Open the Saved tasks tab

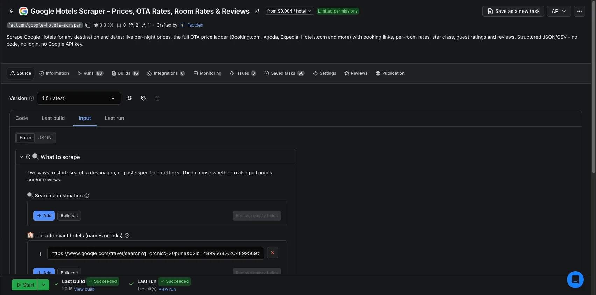[284, 73]
